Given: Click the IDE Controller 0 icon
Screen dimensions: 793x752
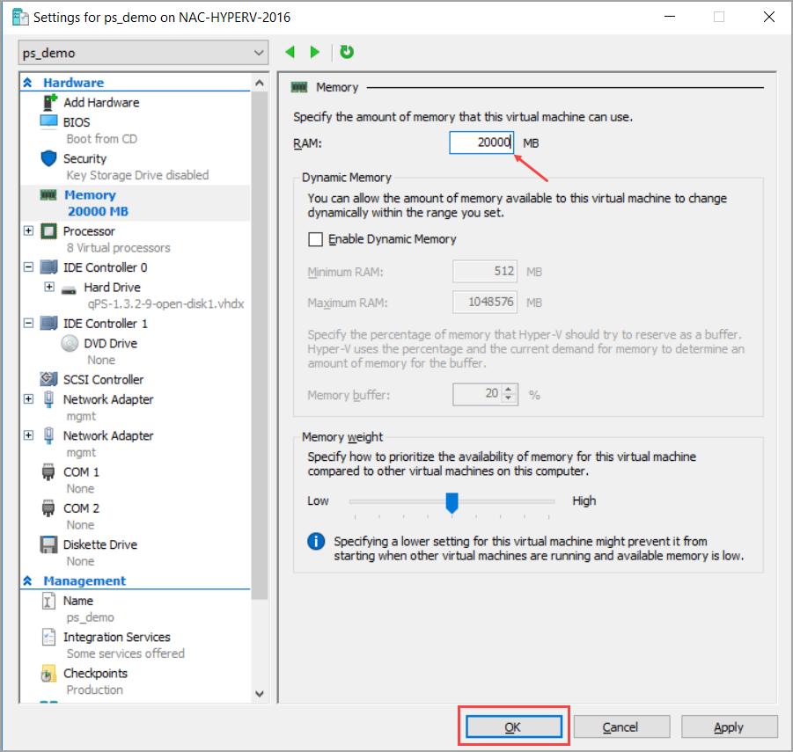Looking at the screenshot, I should 48,266.
